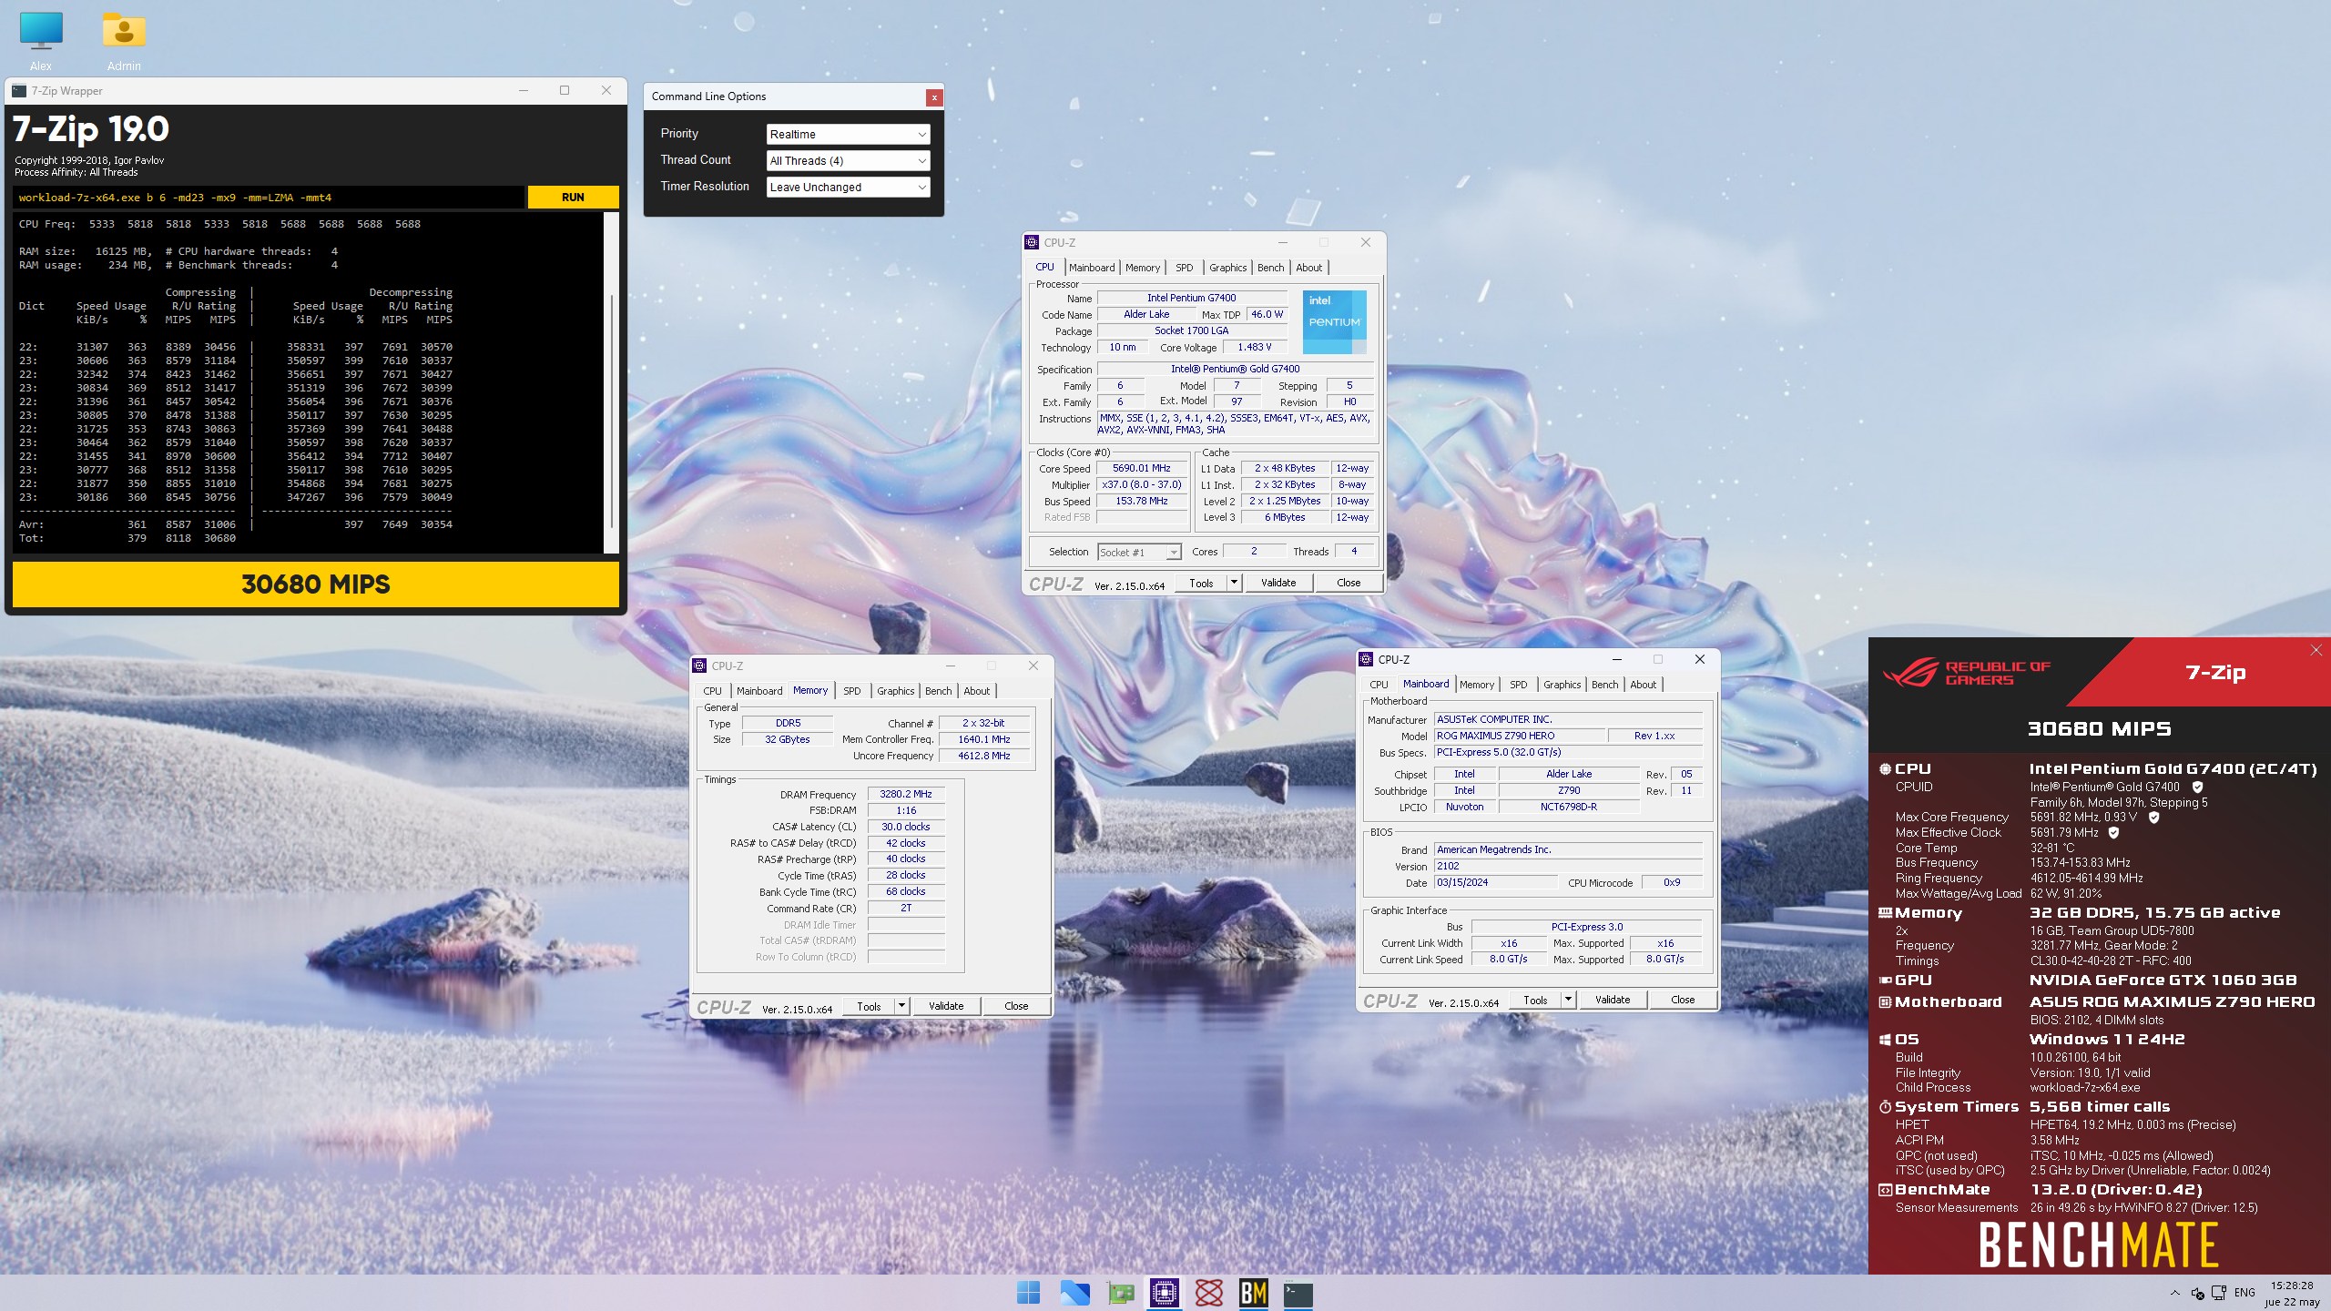Viewport: 2331px width, 1311px height.
Task: Click the CPU-Z icon in the Memory window title
Action: pyautogui.click(x=699, y=666)
